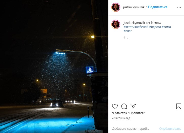The width and height of the screenshot is (184, 133).
Task: Open the #снег hashtag
Action: point(128,31)
